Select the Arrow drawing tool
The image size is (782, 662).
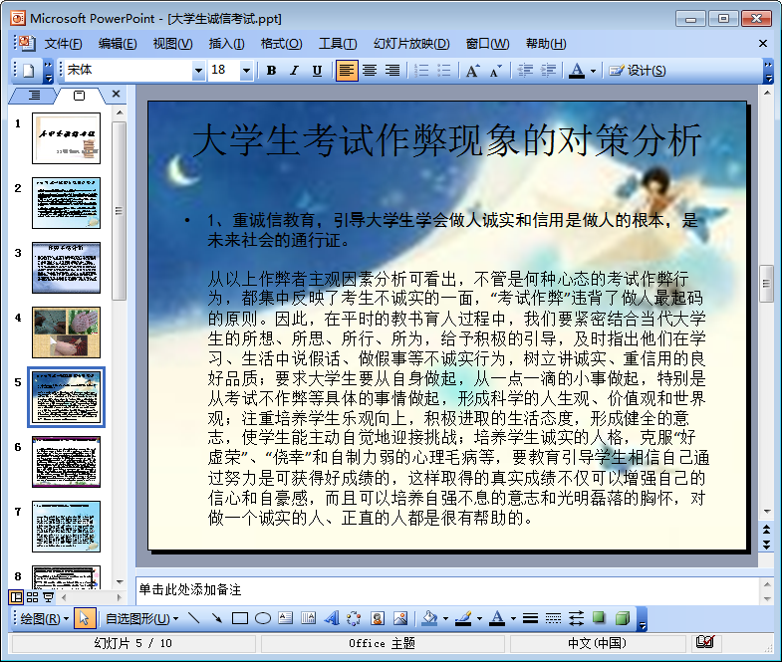[x=217, y=618]
